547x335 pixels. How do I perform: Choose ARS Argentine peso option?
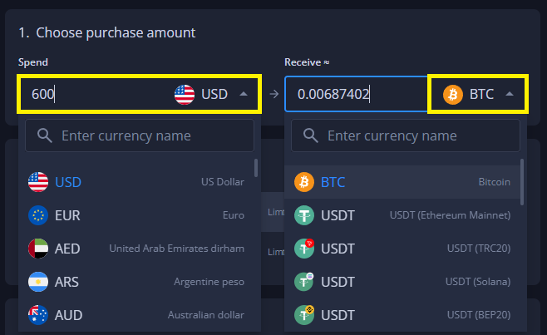point(137,282)
